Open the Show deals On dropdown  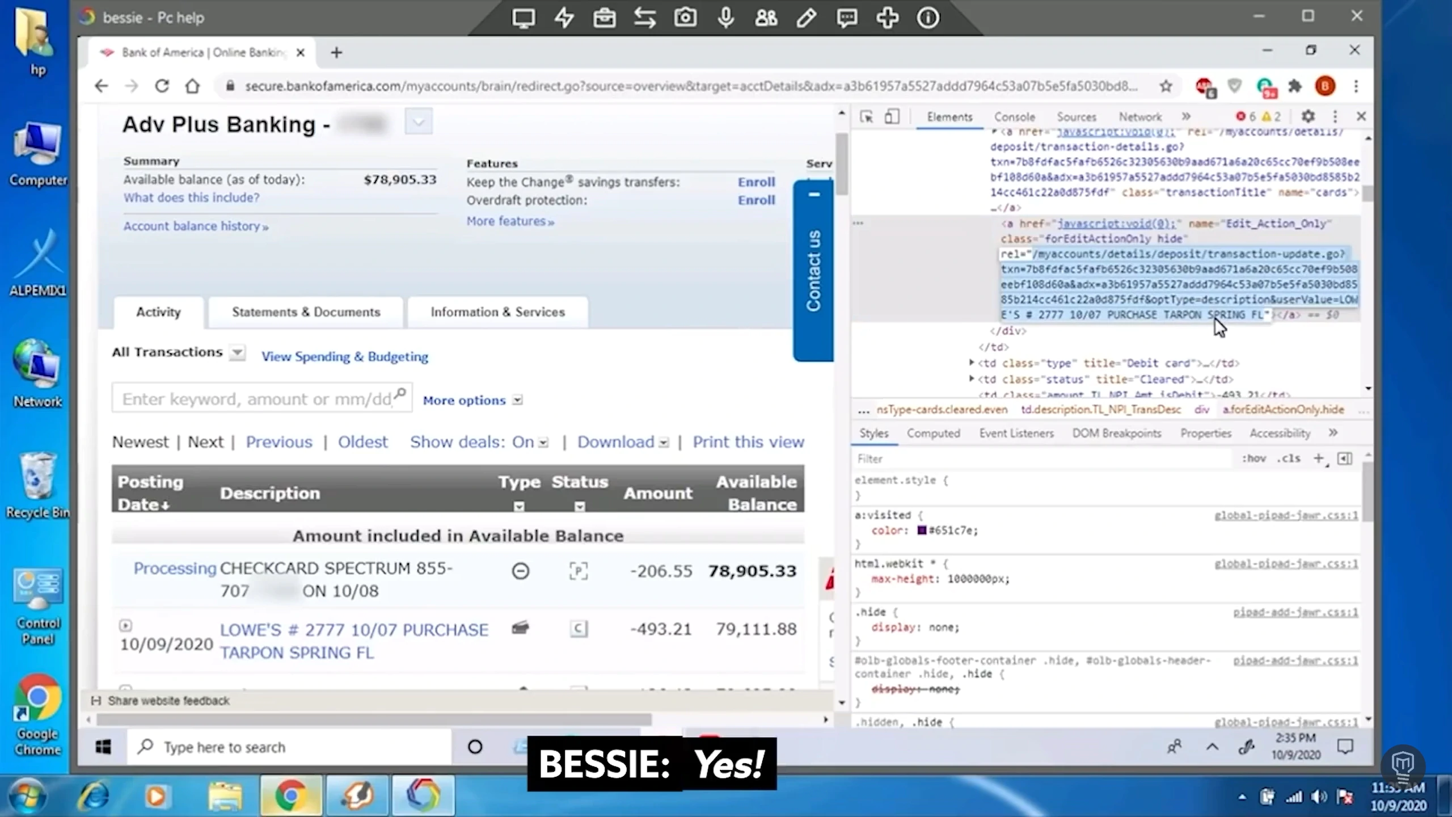[543, 443]
